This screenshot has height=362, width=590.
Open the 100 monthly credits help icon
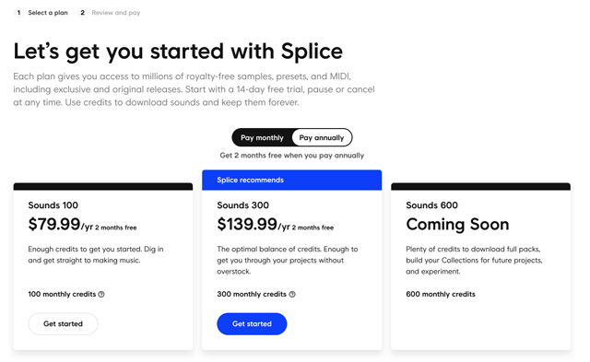pyautogui.click(x=101, y=295)
